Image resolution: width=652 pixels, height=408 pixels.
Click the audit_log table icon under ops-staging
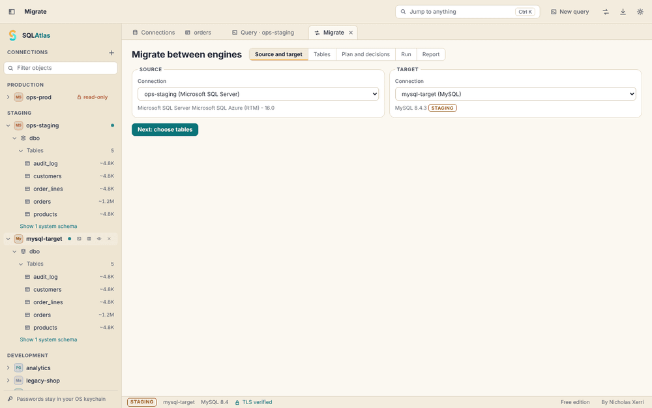click(27, 164)
